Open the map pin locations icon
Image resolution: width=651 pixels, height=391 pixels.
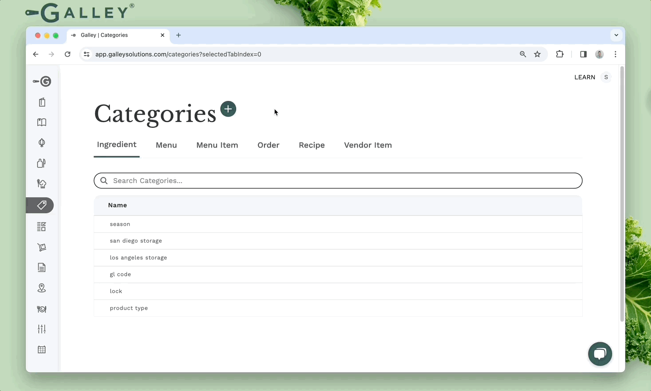(x=42, y=288)
